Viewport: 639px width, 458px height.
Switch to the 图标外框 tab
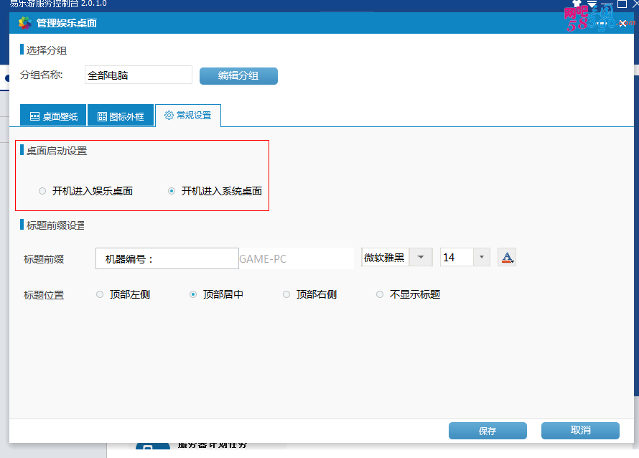(121, 116)
